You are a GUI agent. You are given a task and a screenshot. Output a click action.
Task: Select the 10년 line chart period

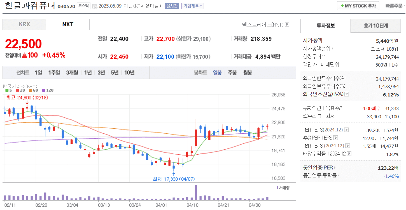(x=129, y=73)
